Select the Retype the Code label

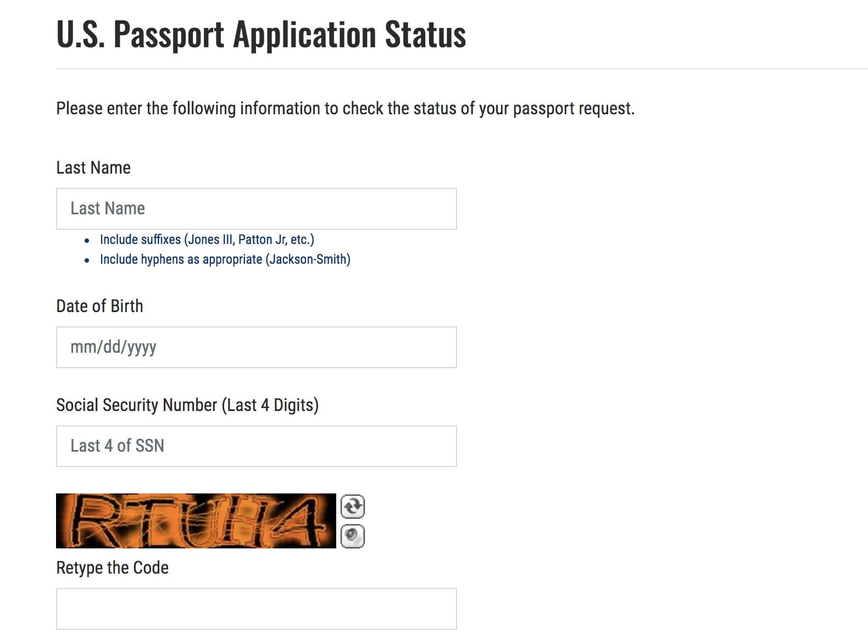click(112, 568)
